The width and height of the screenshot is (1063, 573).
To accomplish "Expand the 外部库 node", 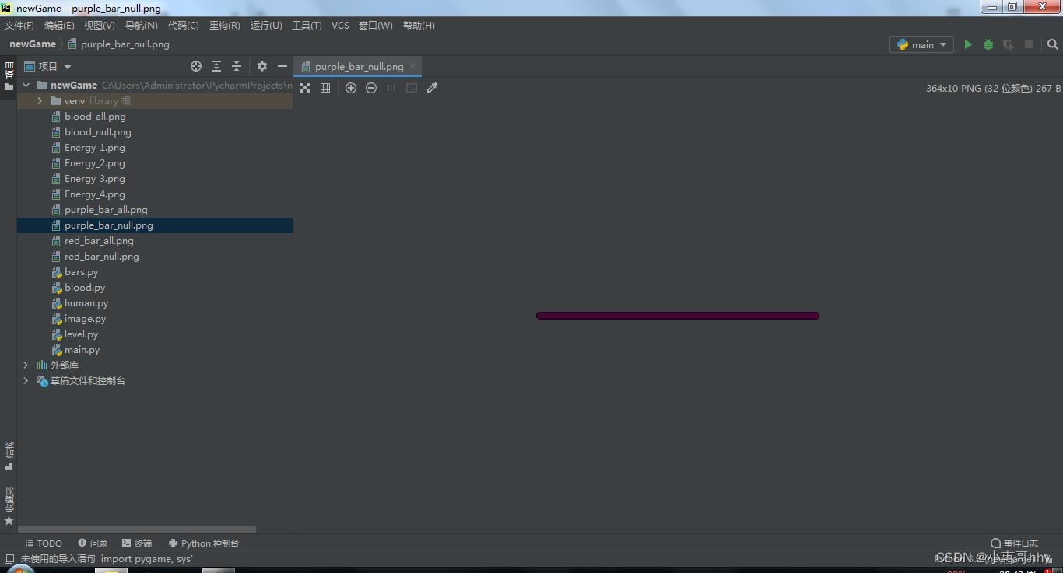I will click(x=26, y=365).
